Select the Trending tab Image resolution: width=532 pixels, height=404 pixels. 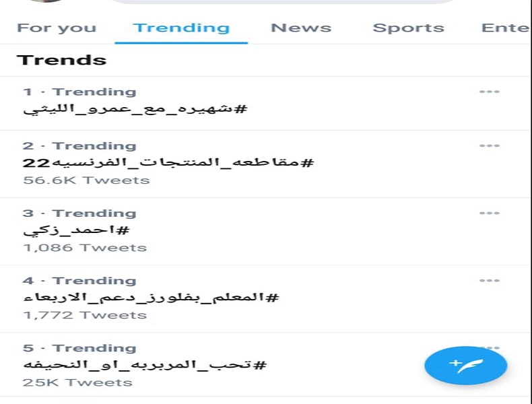click(181, 28)
